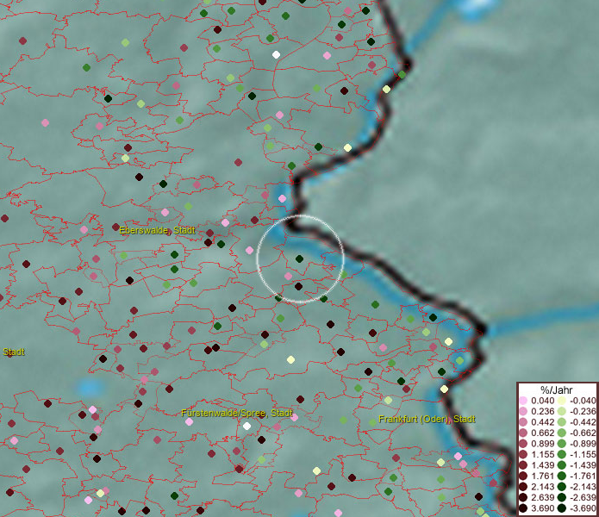Viewport: 599px width, 517px height.
Task: Click the green point left of Frankfurt (Oder) label
Action: (373, 422)
